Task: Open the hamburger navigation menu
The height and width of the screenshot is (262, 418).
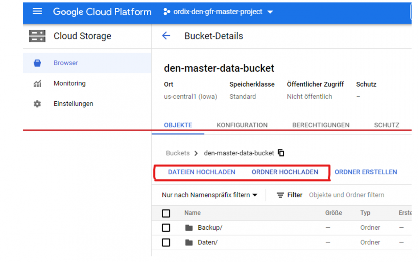Action: click(x=37, y=12)
